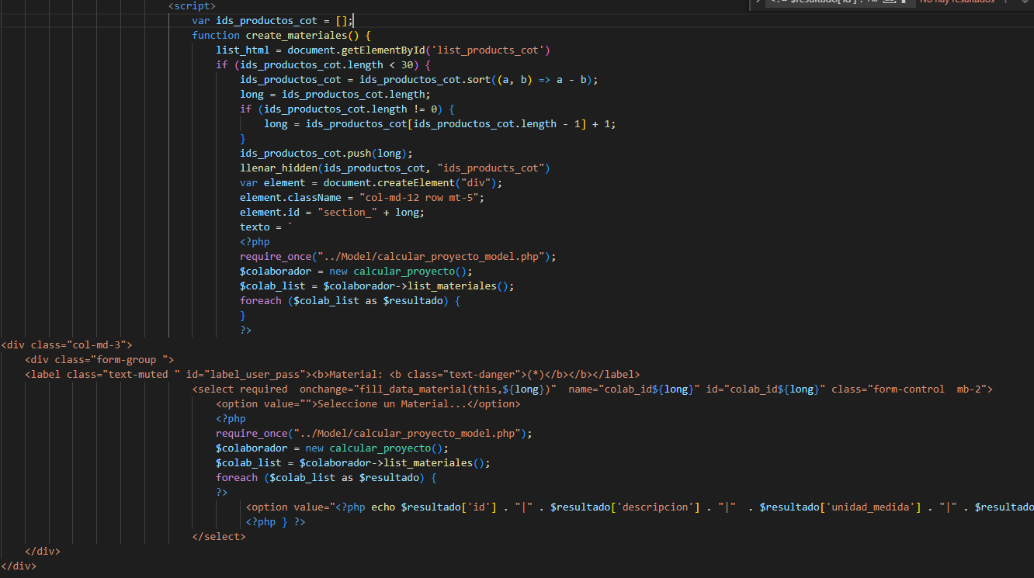The height and width of the screenshot is (578, 1034).
Task: Click the '<select required' opening tag
Action: (x=240, y=389)
